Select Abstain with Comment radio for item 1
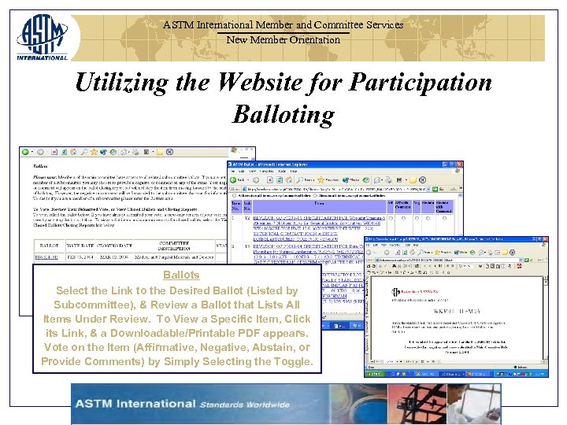Screen dimensions: 567x425 [x=444, y=218]
